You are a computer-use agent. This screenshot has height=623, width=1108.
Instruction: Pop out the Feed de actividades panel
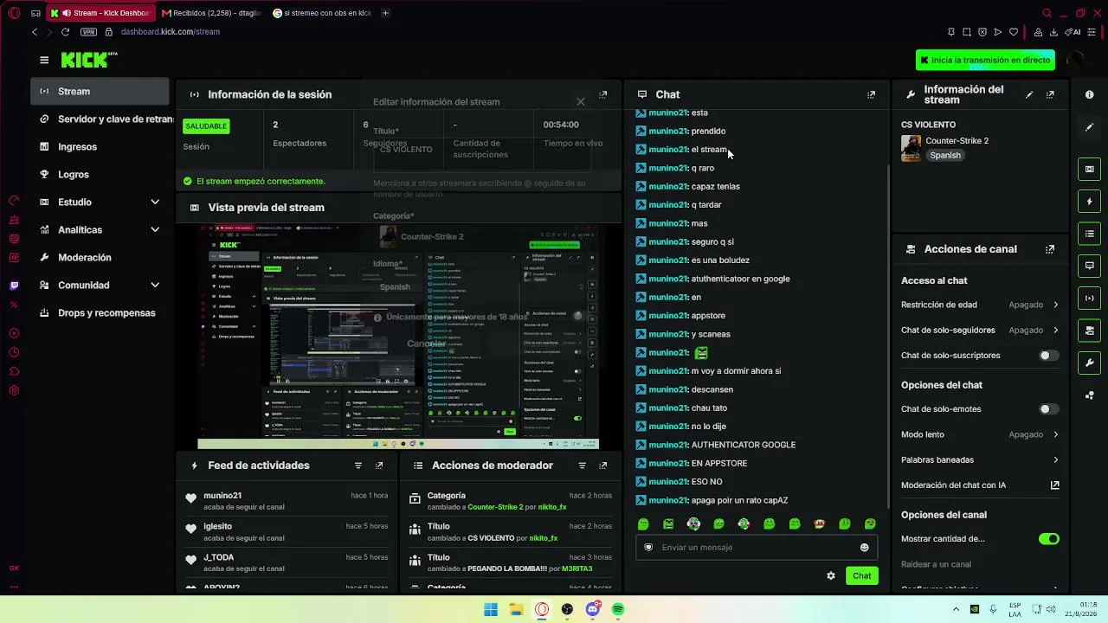click(379, 466)
